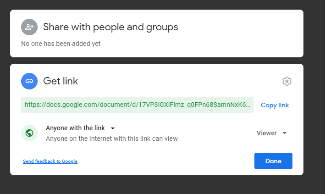This screenshot has width=325, height=194.
Task: Click the blue Get link chain icon
Action: point(29,81)
